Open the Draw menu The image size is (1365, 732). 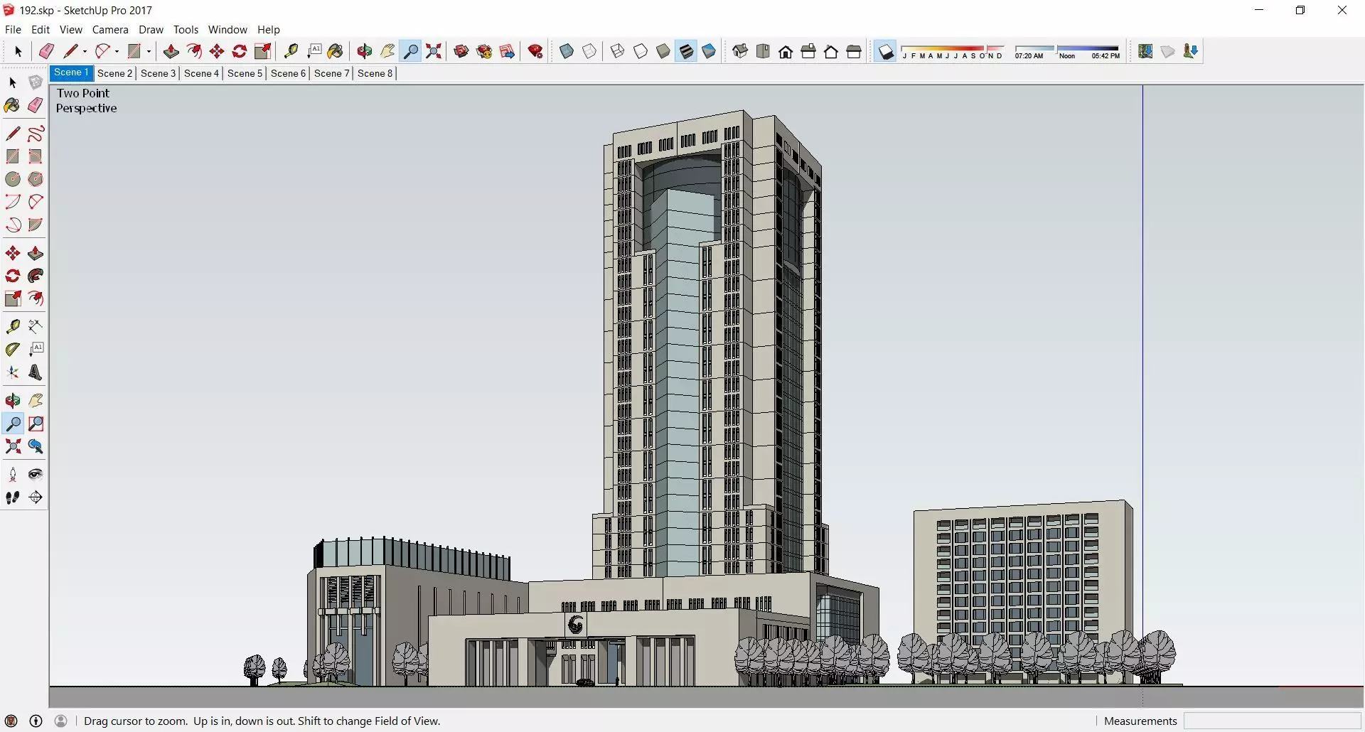(x=151, y=29)
